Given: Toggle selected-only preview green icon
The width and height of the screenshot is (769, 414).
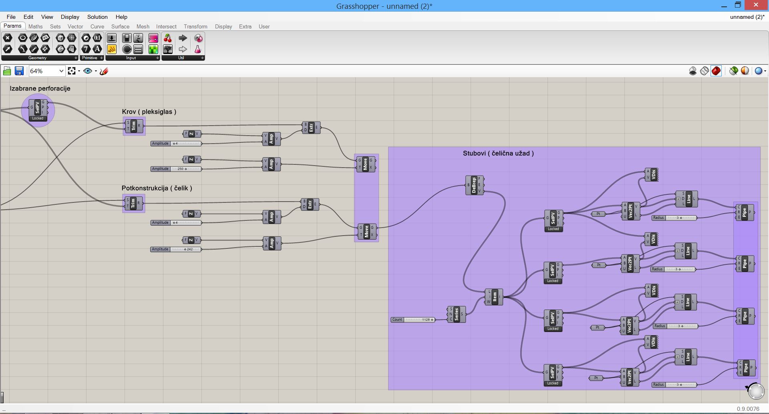Looking at the screenshot, I should (x=733, y=71).
